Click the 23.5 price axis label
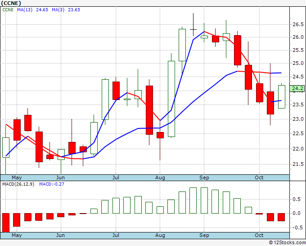Viewport: 306px width, 246px height. click(x=298, y=105)
